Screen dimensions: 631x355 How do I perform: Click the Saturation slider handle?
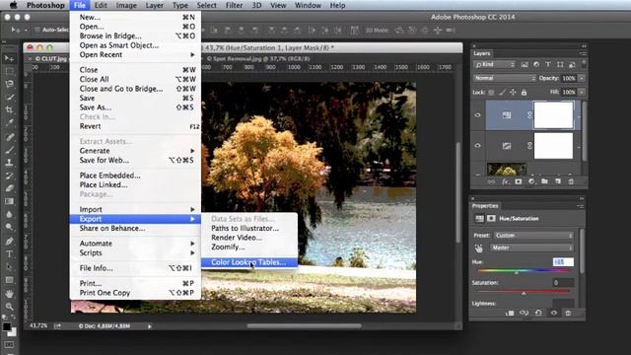click(x=524, y=294)
